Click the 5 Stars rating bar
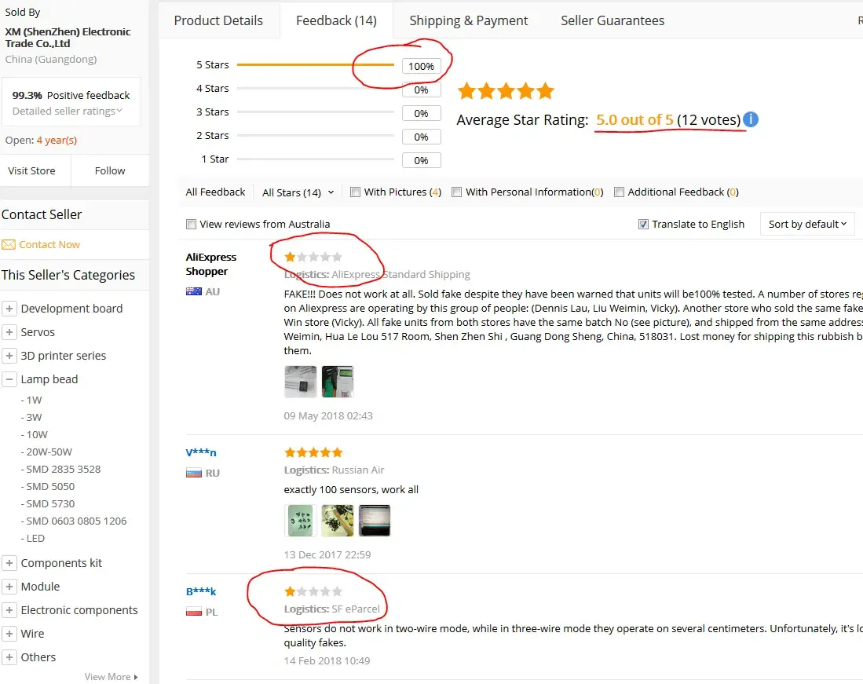 point(315,65)
